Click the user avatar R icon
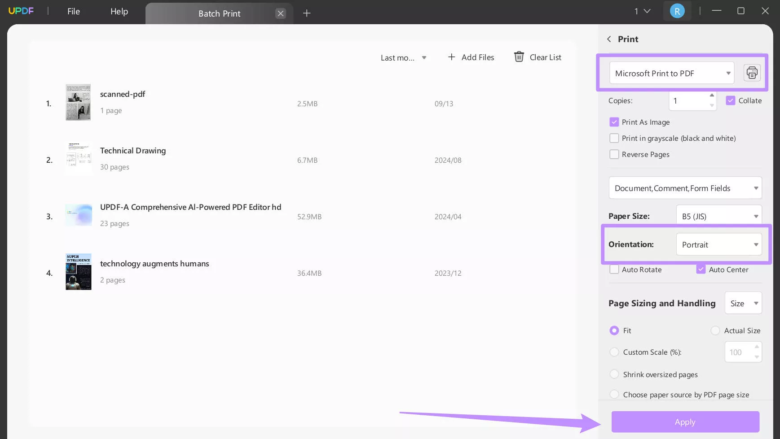Image resolution: width=780 pixels, height=439 pixels. (x=677, y=11)
